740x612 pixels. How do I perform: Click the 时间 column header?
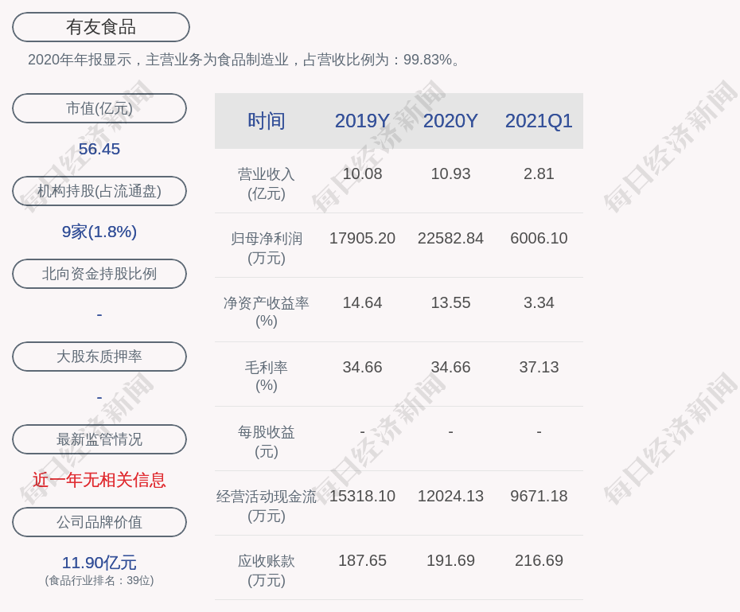click(x=267, y=121)
